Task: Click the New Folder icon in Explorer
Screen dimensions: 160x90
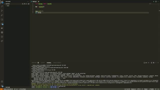Action: point(25,4)
